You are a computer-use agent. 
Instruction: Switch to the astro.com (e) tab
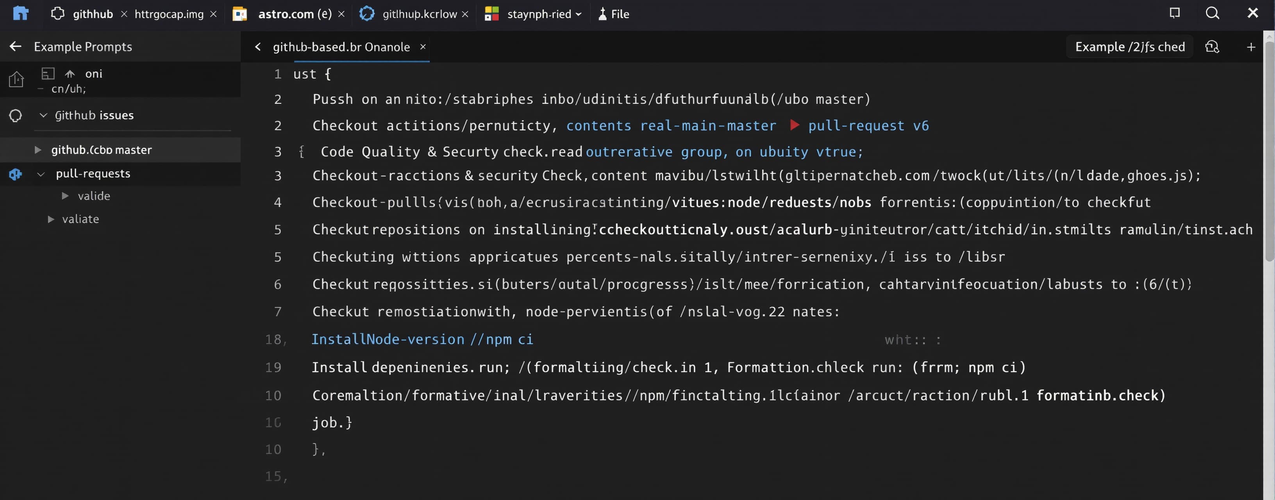(295, 14)
